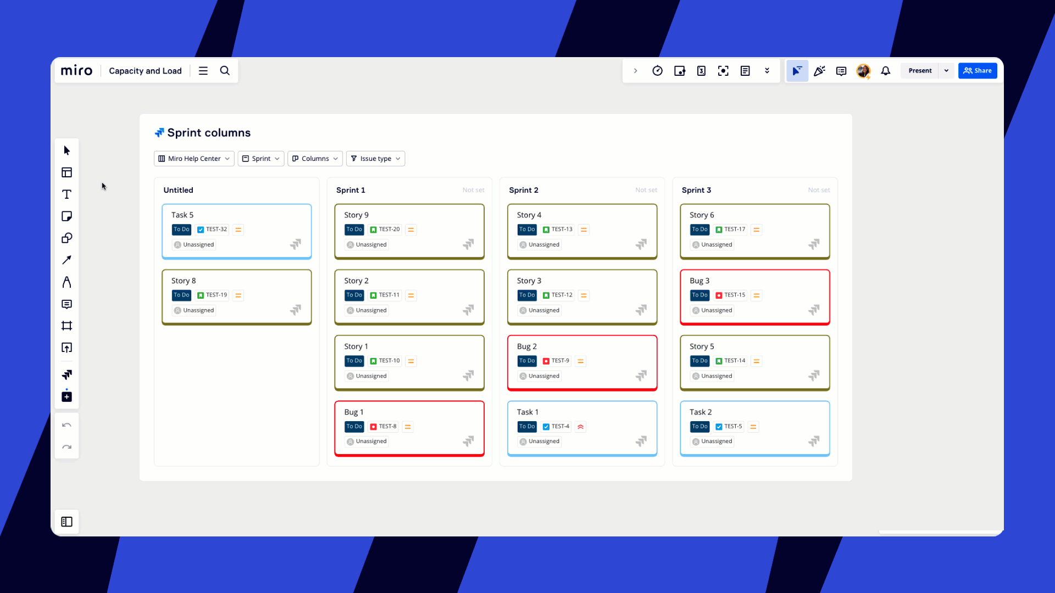The height and width of the screenshot is (593, 1055).
Task: Select the pen tool
Action: 66,282
